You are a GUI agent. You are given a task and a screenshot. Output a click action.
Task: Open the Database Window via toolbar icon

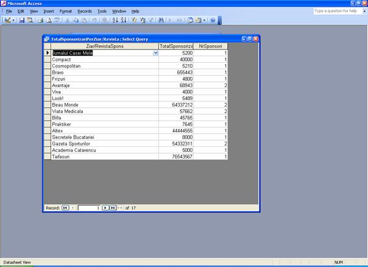190,20
